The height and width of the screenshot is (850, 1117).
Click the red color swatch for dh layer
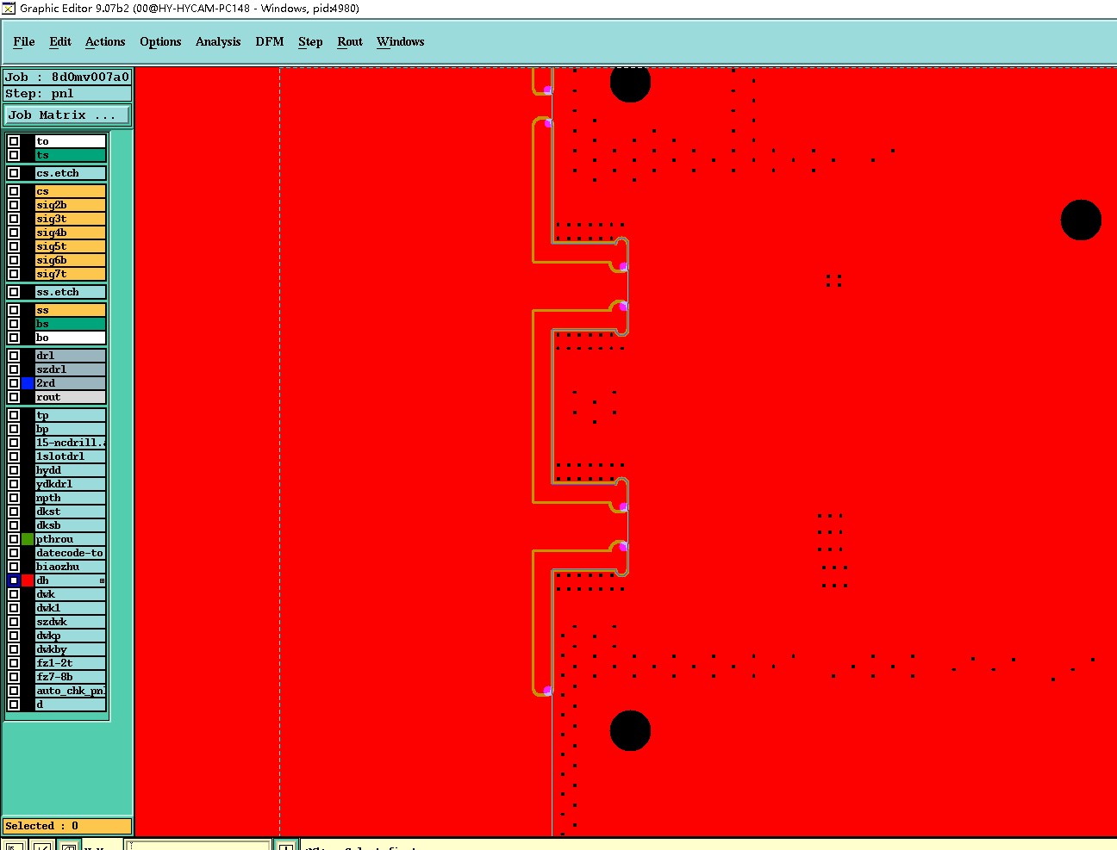coord(28,580)
